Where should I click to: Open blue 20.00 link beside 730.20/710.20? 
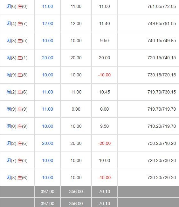point(47,143)
